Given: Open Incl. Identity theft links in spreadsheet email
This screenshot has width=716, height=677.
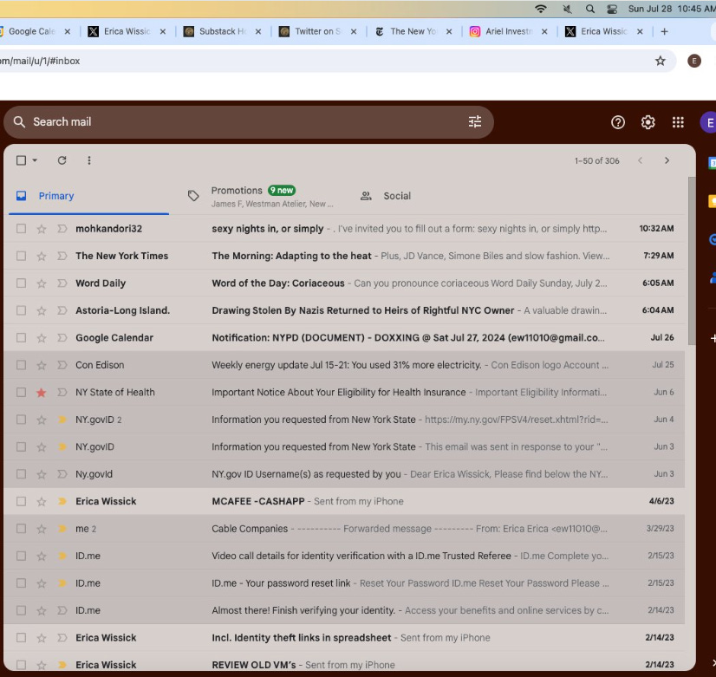Looking at the screenshot, I should (x=345, y=638).
